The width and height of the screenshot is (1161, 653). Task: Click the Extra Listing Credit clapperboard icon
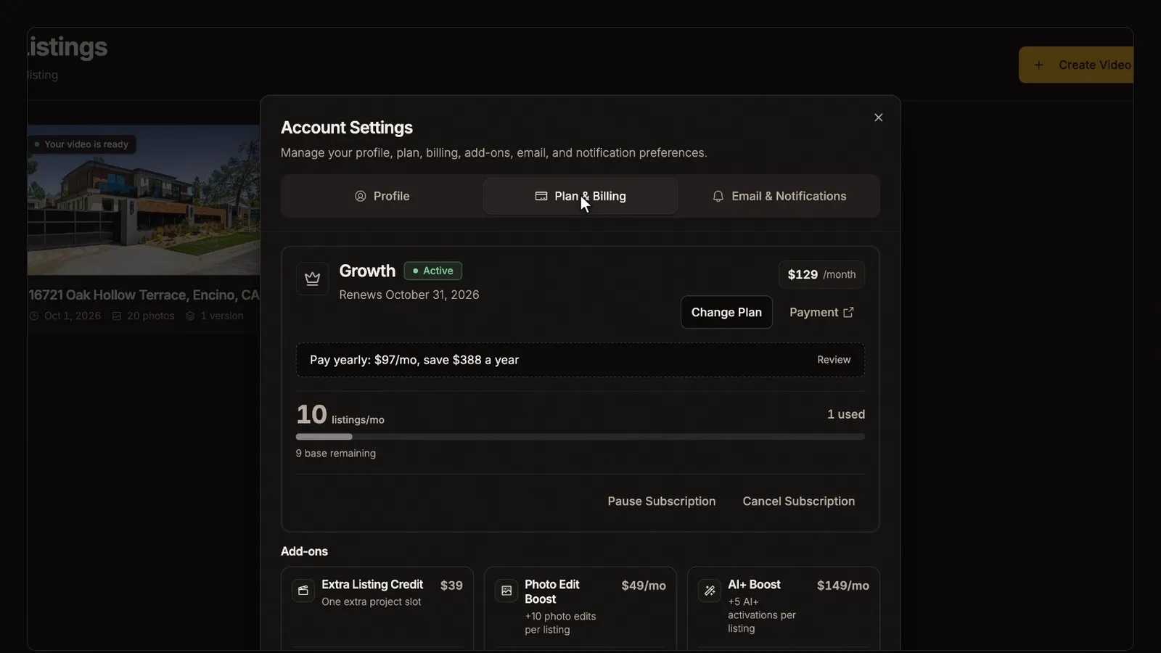pyautogui.click(x=303, y=591)
